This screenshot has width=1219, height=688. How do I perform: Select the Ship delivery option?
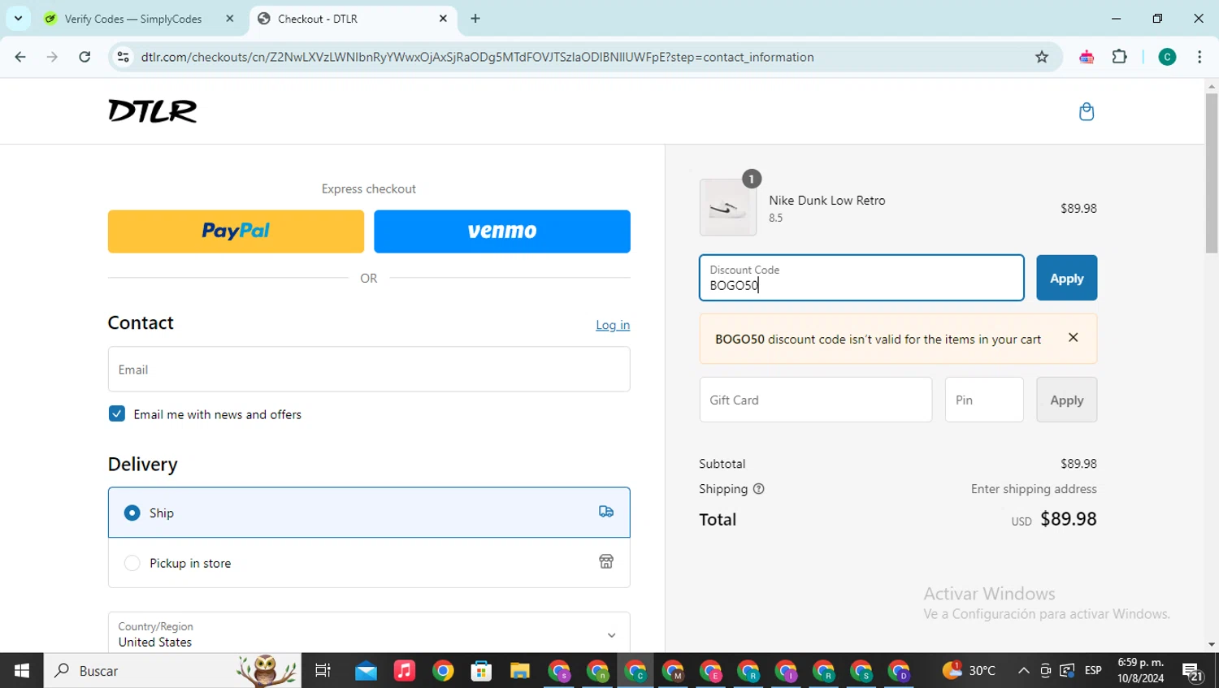(x=369, y=513)
